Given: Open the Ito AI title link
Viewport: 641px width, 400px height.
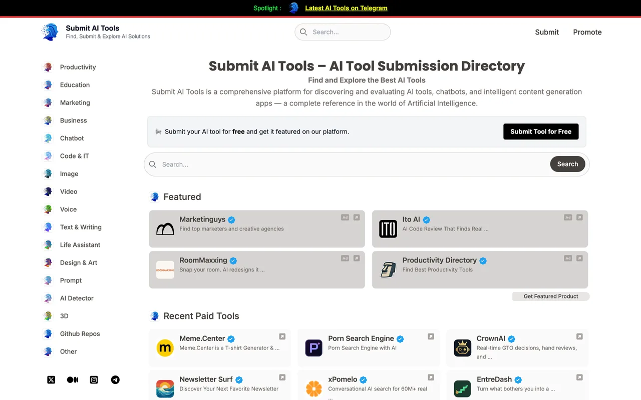Looking at the screenshot, I should [x=411, y=219].
